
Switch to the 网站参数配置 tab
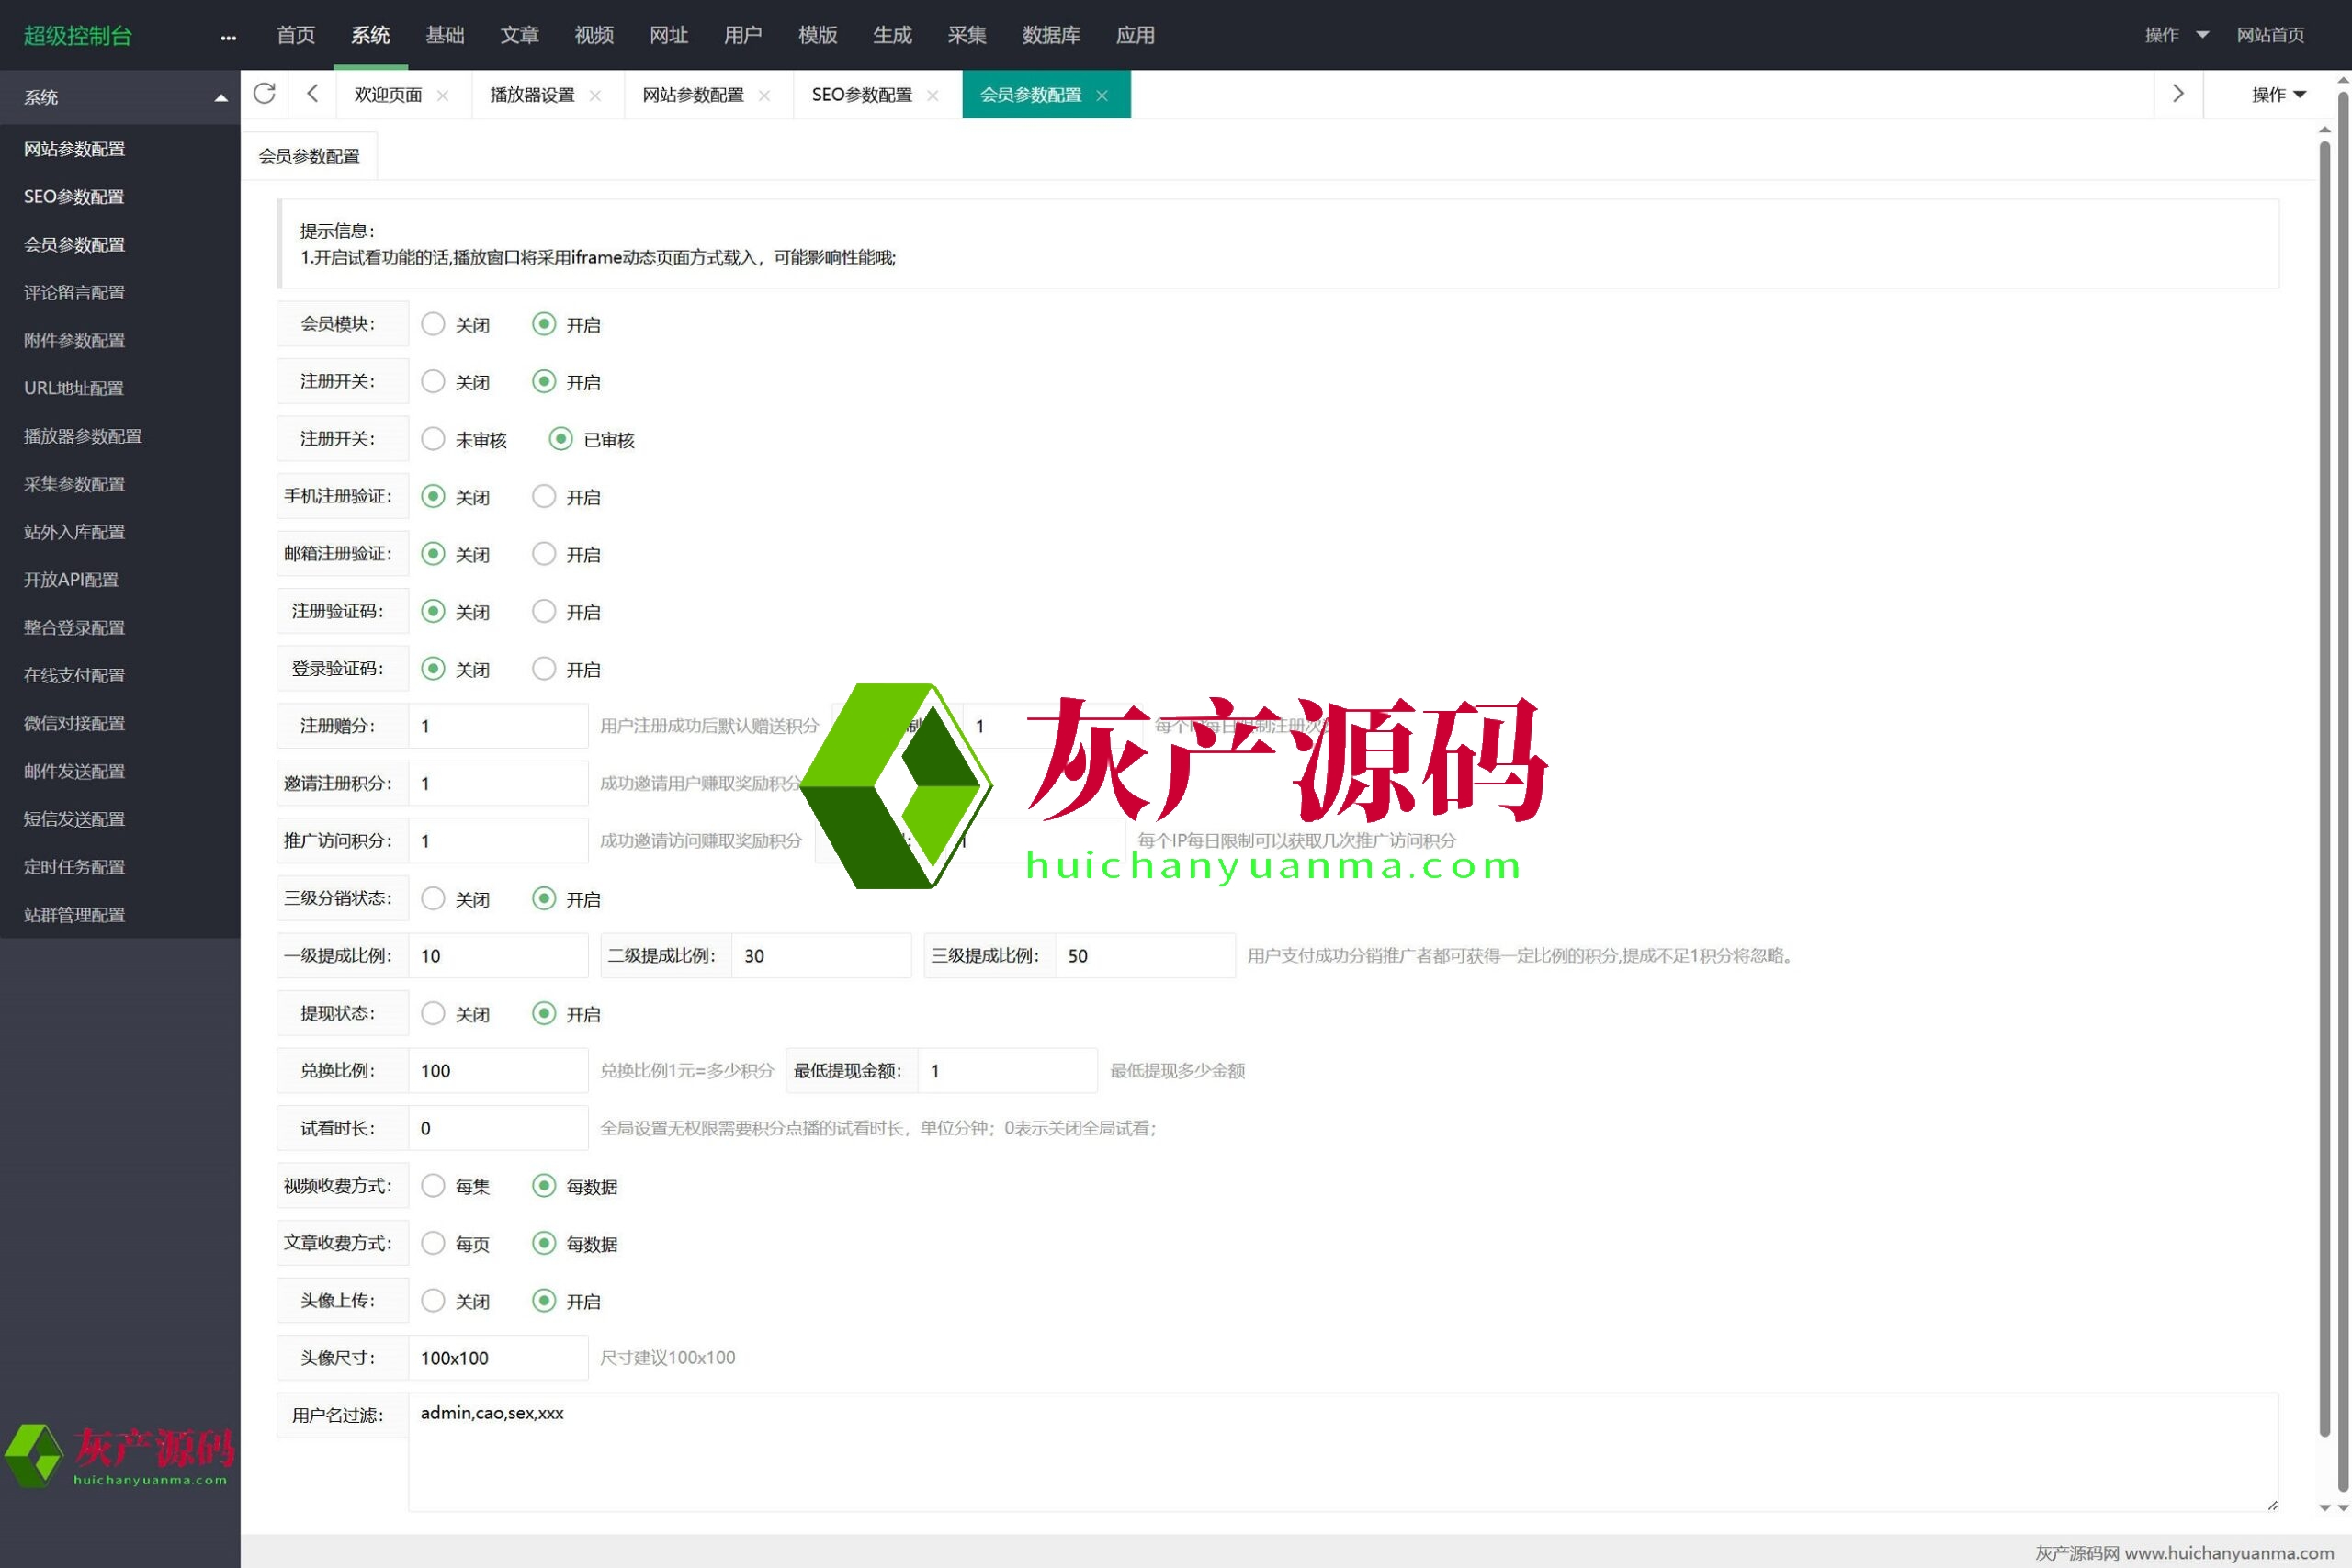(692, 95)
